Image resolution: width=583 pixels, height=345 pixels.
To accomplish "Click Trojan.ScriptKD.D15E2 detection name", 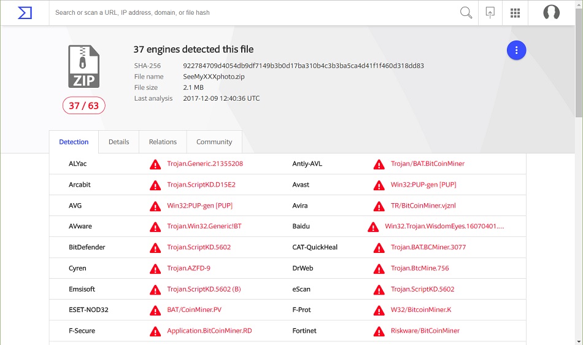I will (201, 185).
